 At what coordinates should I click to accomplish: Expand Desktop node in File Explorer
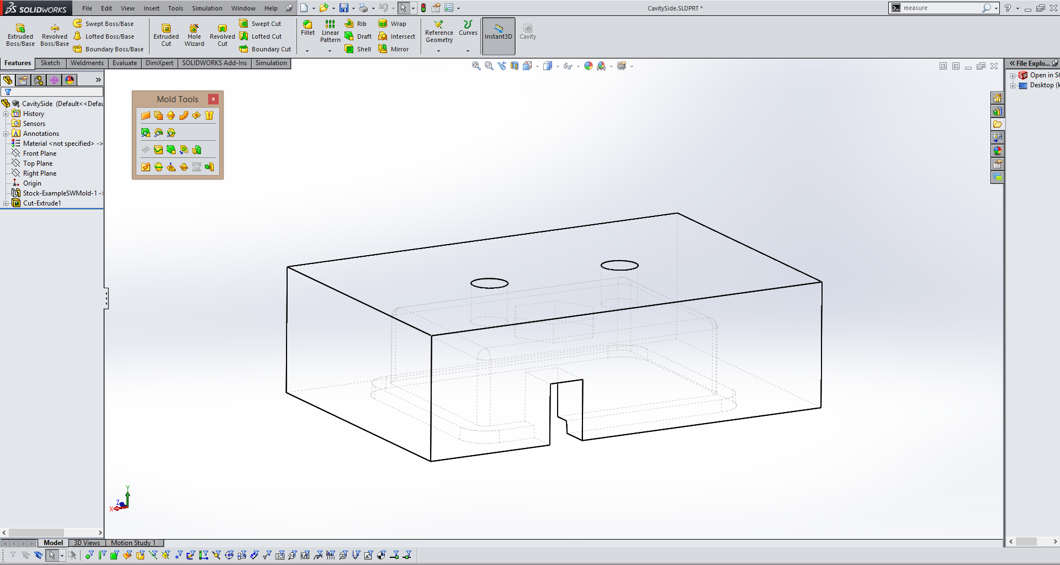tap(1013, 86)
